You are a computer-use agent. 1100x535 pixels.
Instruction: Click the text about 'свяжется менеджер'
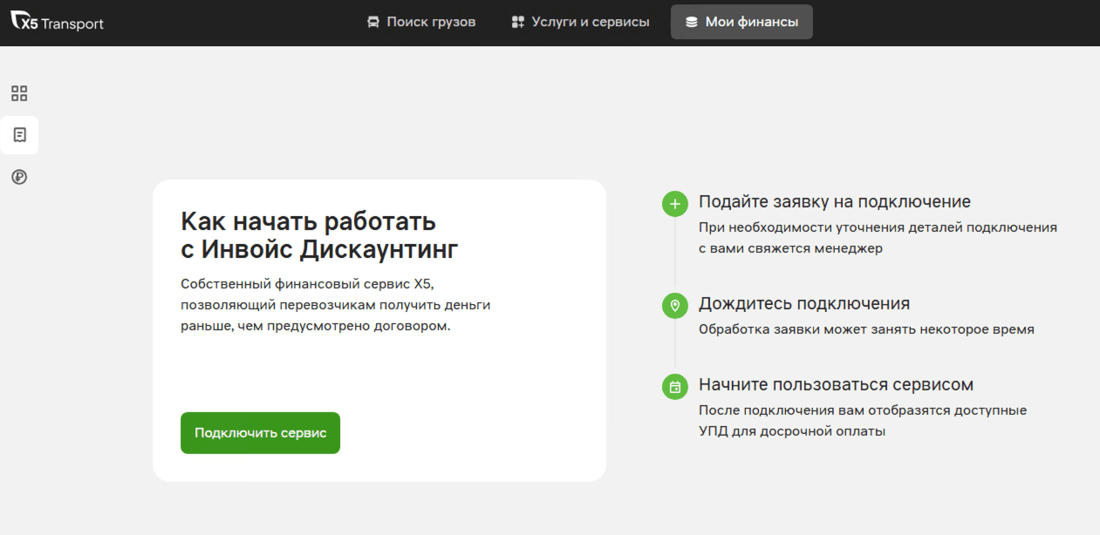point(878,238)
